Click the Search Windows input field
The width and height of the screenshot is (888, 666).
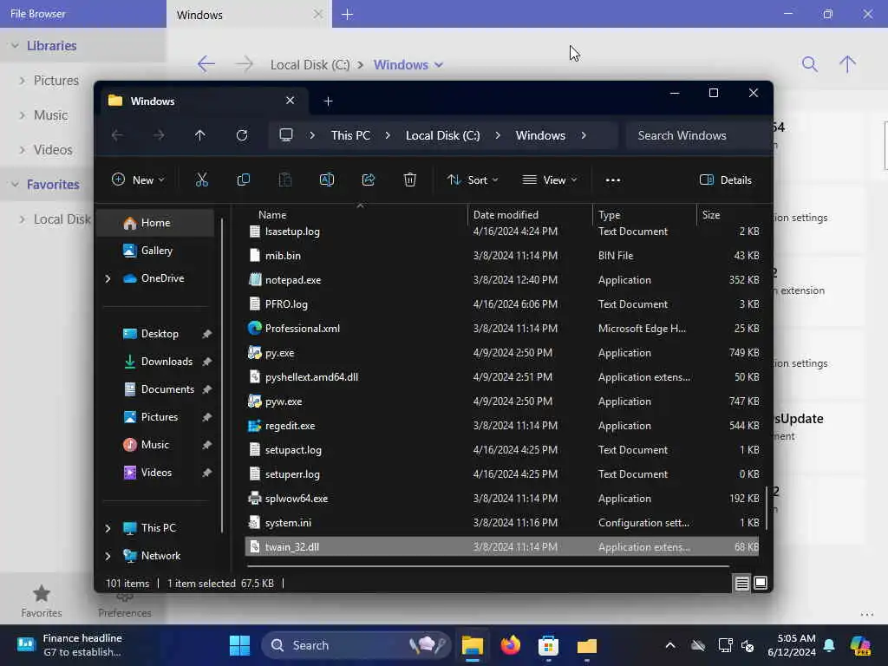click(697, 135)
